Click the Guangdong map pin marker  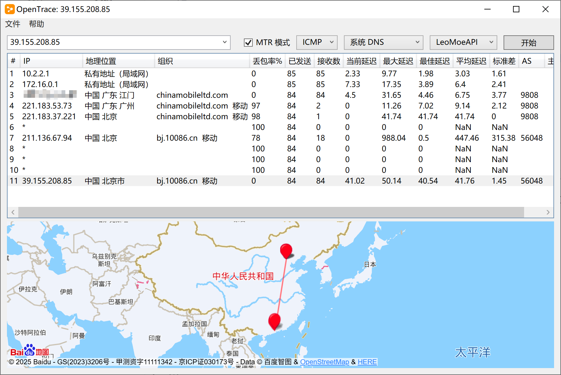[x=274, y=321]
